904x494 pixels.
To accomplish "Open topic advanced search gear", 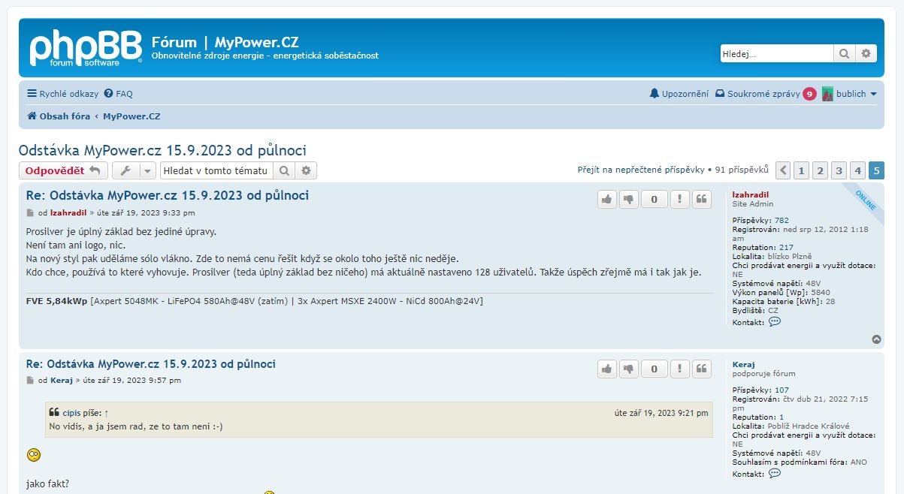I will click(x=306, y=170).
